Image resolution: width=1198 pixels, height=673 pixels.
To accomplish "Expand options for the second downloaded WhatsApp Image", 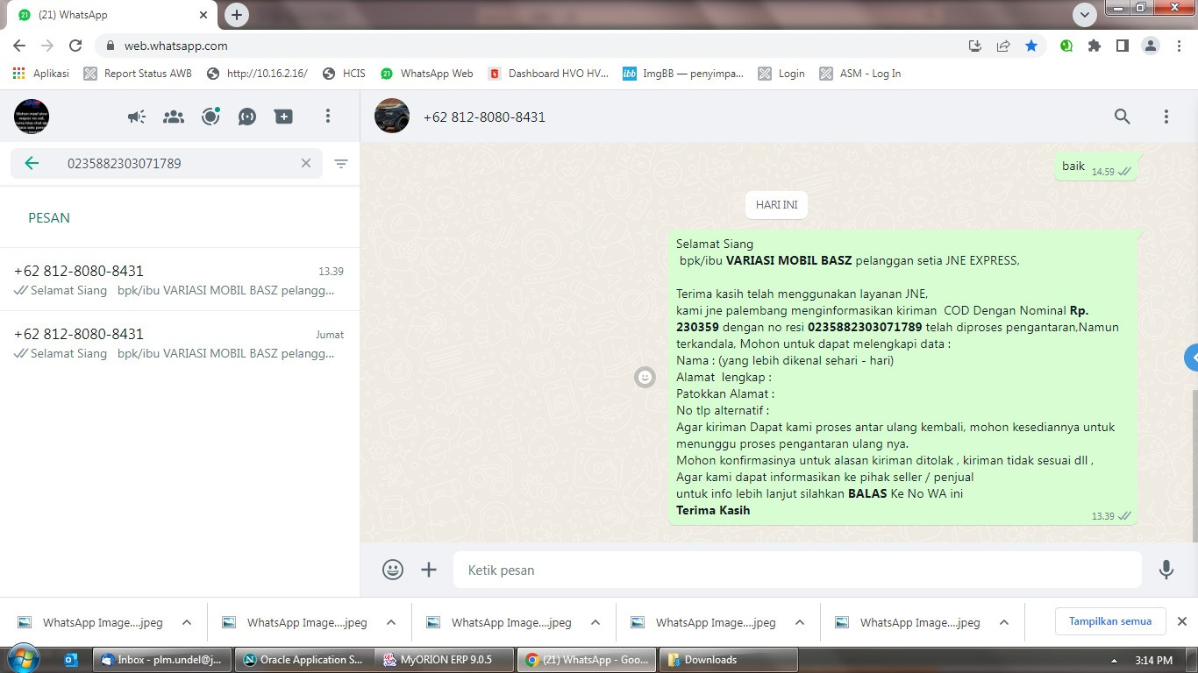I will pyautogui.click(x=391, y=622).
